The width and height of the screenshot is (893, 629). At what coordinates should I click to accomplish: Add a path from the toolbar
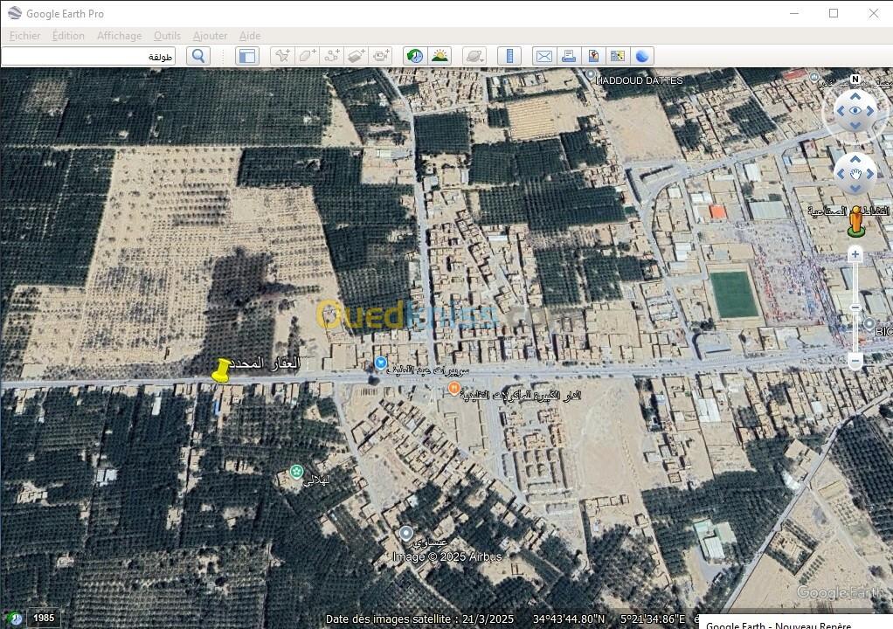click(x=332, y=56)
